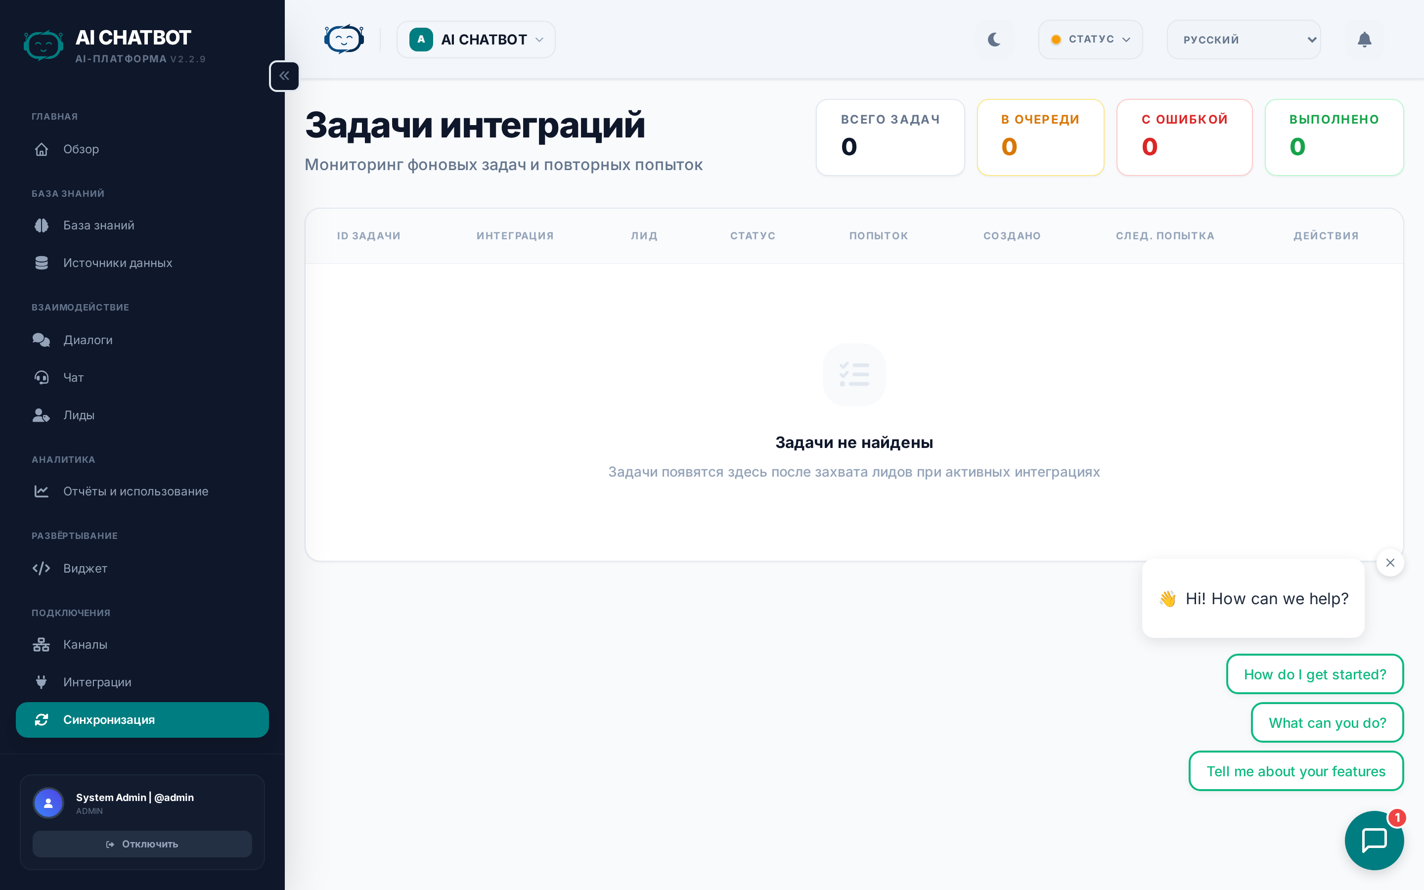Image resolution: width=1424 pixels, height=890 pixels.
Task: Collapse the sidebar with double-chevron button
Action: pyautogui.click(x=284, y=76)
